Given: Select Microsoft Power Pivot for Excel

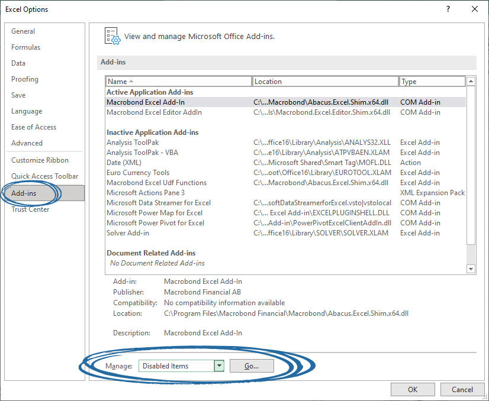Looking at the screenshot, I should click(286, 223).
